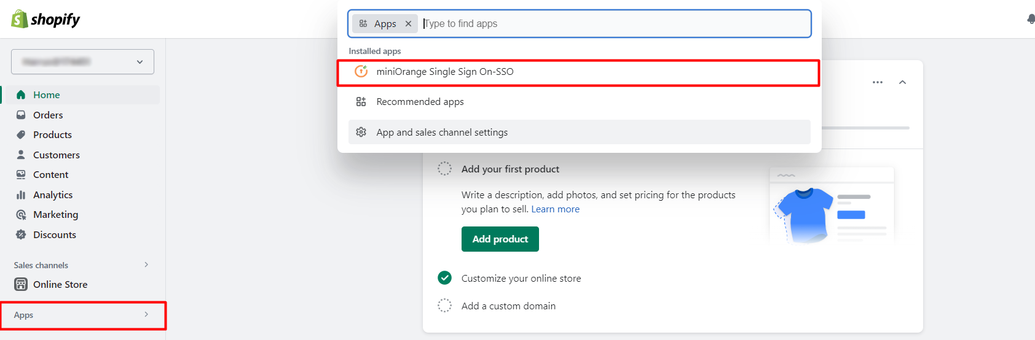Mark 'Add a custom domain' as done
The image size is (1035, 340).
444,306
